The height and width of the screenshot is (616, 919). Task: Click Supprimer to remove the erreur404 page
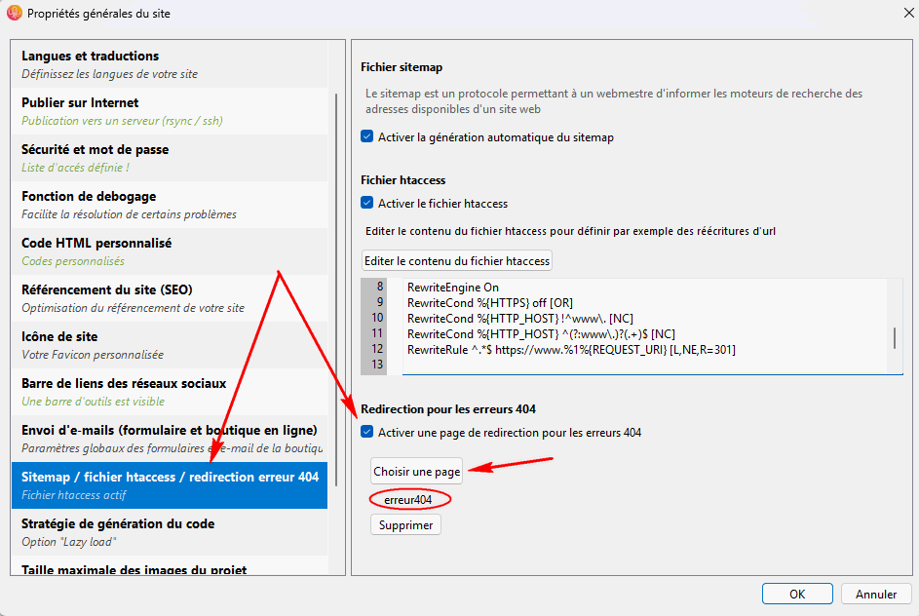tap(405, 525)
